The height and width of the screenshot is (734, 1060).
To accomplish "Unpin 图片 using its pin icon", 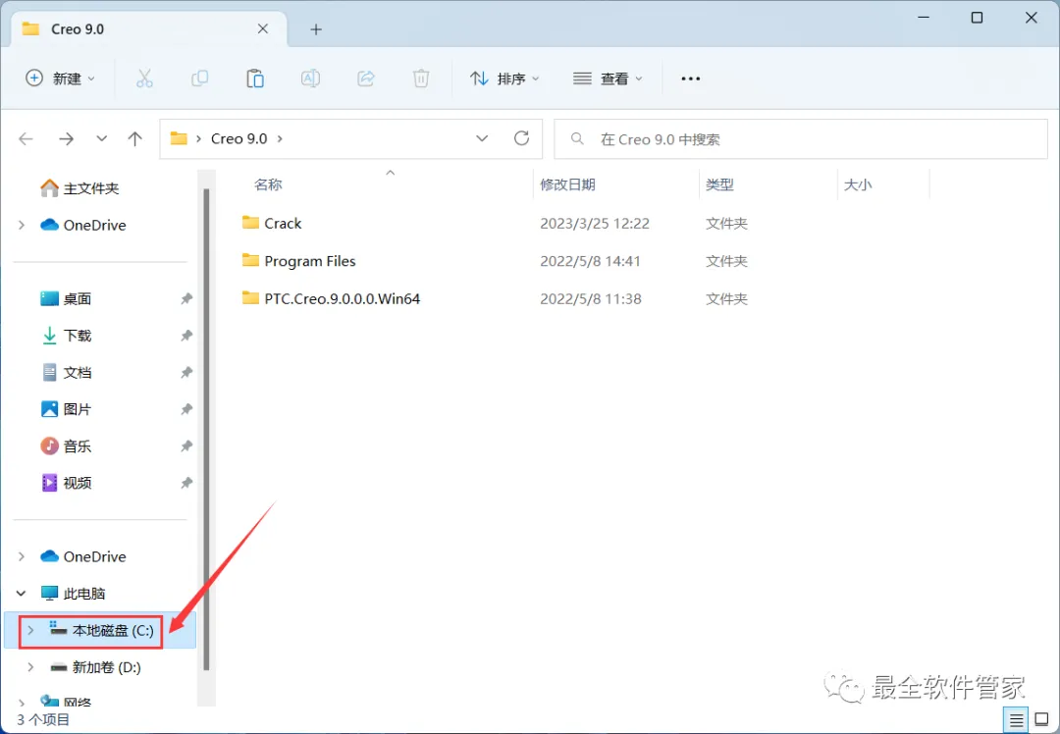I will click(186, 409).
